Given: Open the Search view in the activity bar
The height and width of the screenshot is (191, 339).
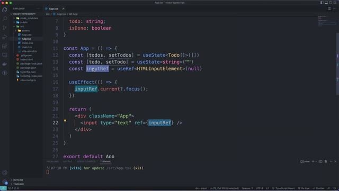Looking at the screenshot, I should point(5,19).
